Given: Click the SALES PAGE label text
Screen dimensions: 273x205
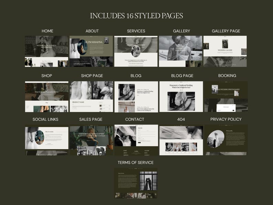Looking at the screenshot, I should tap(91, 119).
